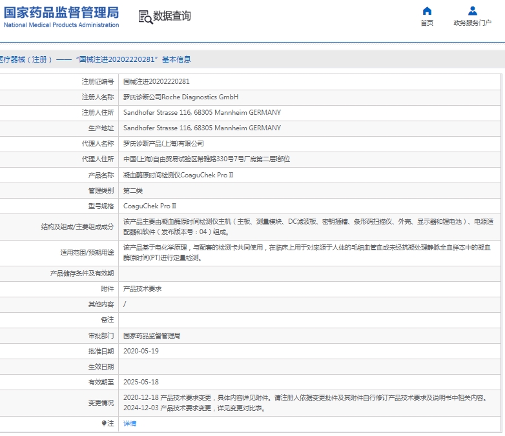Click the structure composition description text

click(x=308, y=226)
